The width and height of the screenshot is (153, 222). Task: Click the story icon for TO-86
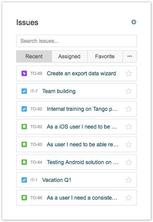tap(24, 198)
